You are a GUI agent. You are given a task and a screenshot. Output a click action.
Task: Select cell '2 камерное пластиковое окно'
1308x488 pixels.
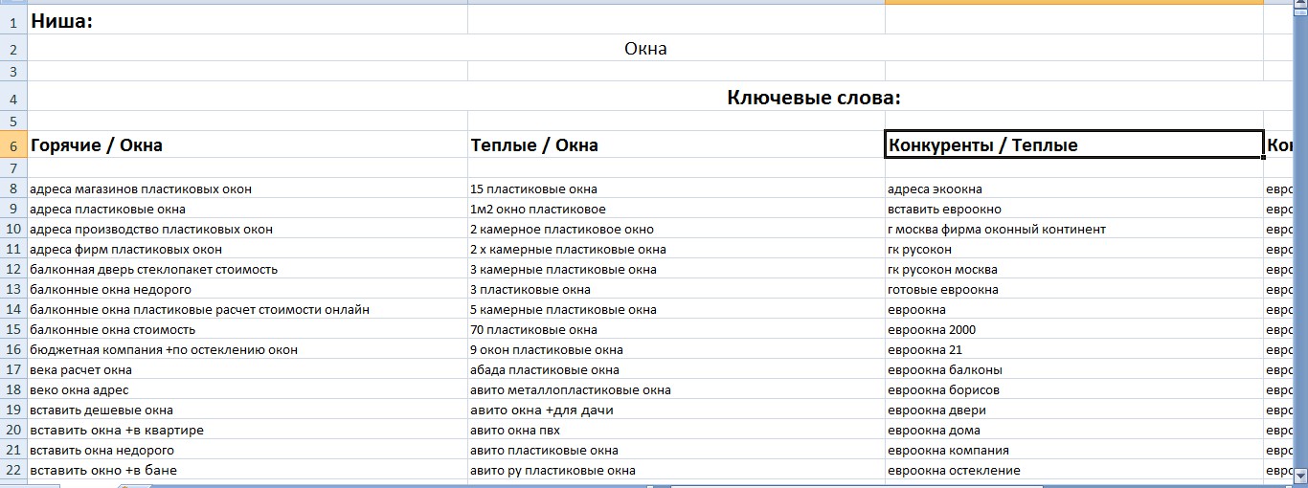coord(676,229)
